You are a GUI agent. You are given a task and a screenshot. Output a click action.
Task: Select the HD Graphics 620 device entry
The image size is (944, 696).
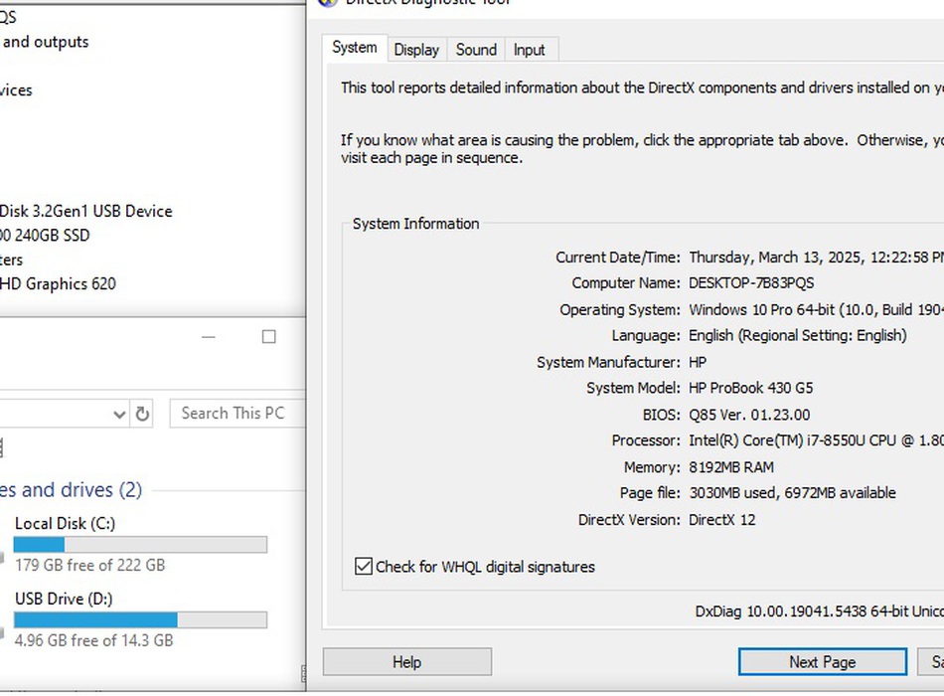(x=58, y=283)
